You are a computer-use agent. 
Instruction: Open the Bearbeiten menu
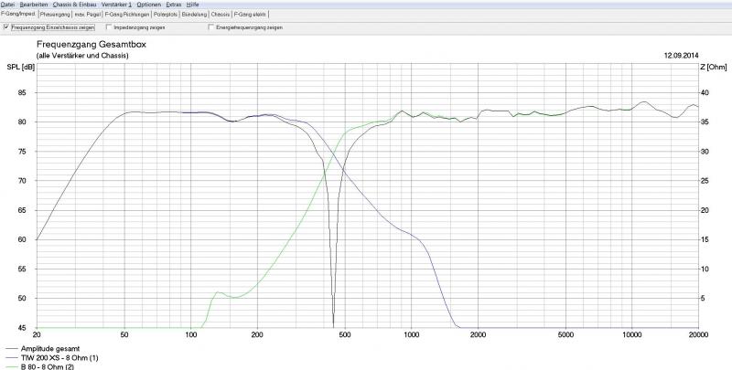click(33, 5)
